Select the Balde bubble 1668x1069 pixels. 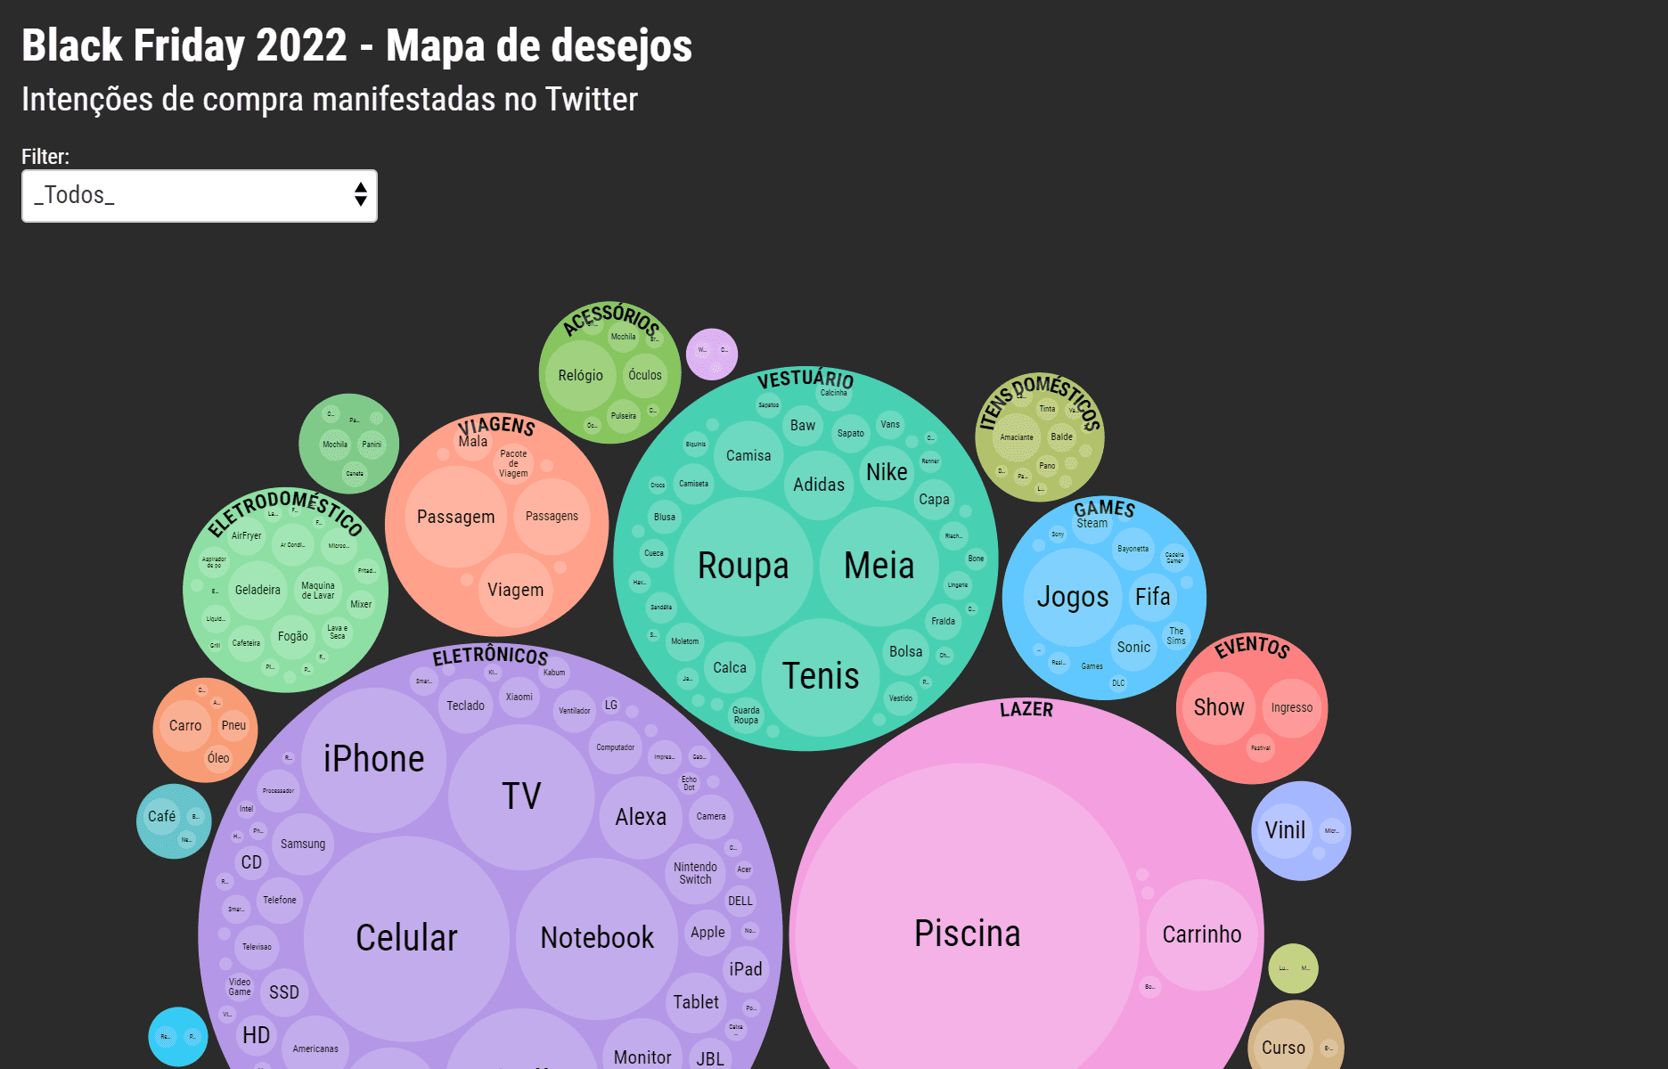click(1062, 437)
